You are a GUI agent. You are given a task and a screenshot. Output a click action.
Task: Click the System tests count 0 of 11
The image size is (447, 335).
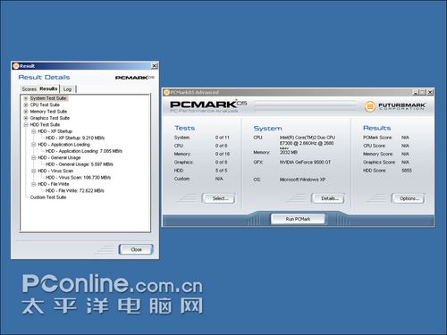click(223, 138)
